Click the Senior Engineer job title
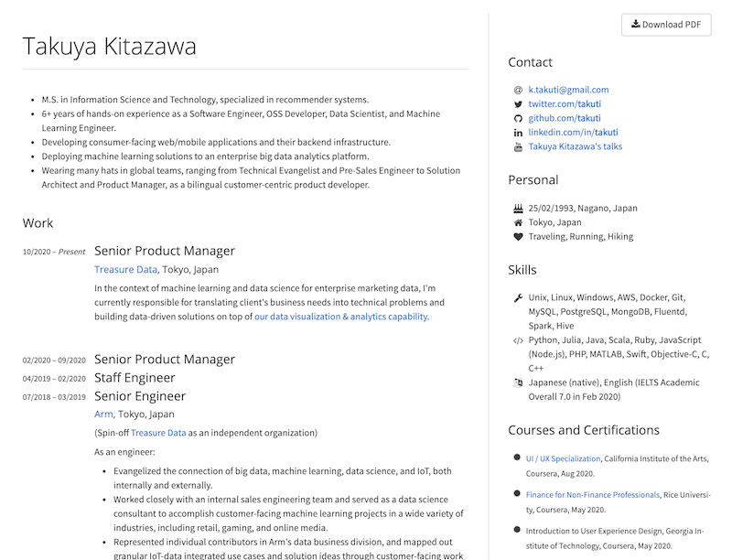 click(x=140, y=396)
